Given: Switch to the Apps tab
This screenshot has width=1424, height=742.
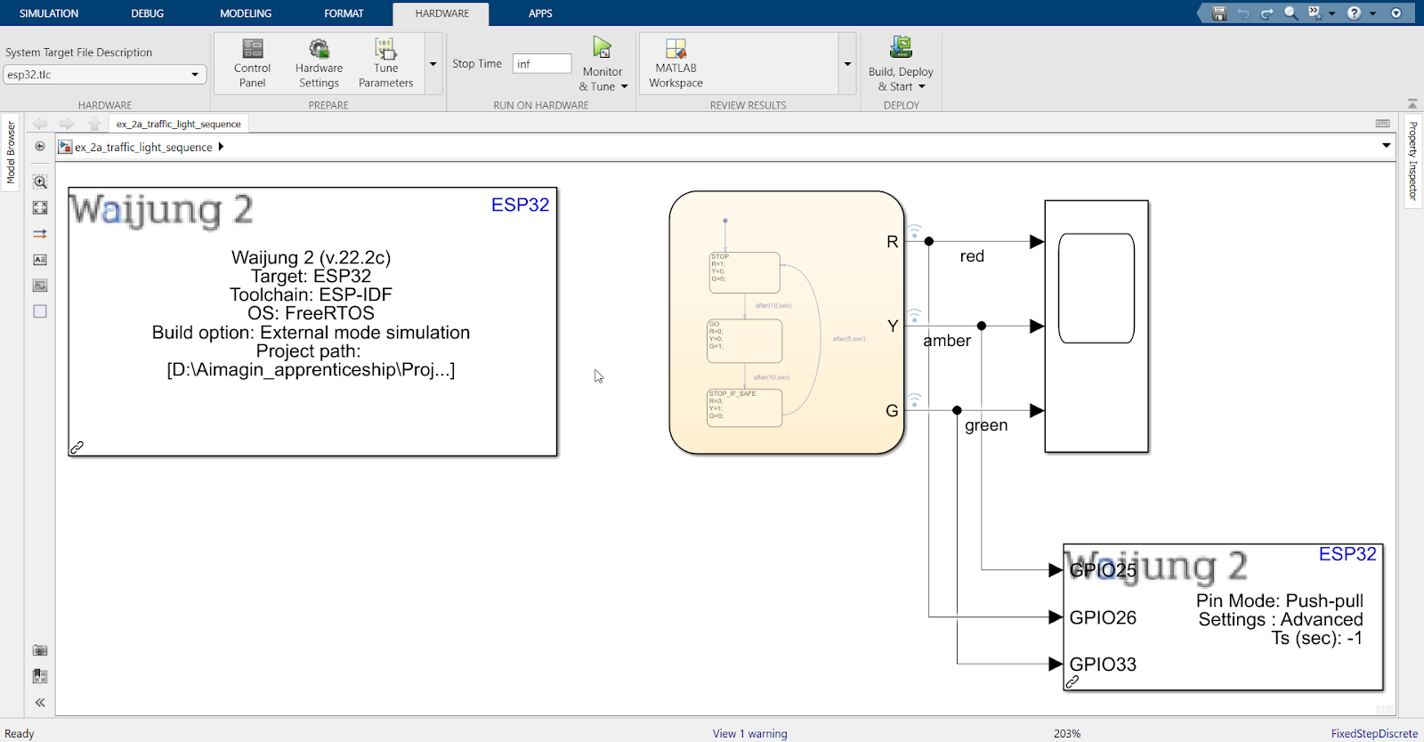Looking at the screenshot, I should [540, 13].
